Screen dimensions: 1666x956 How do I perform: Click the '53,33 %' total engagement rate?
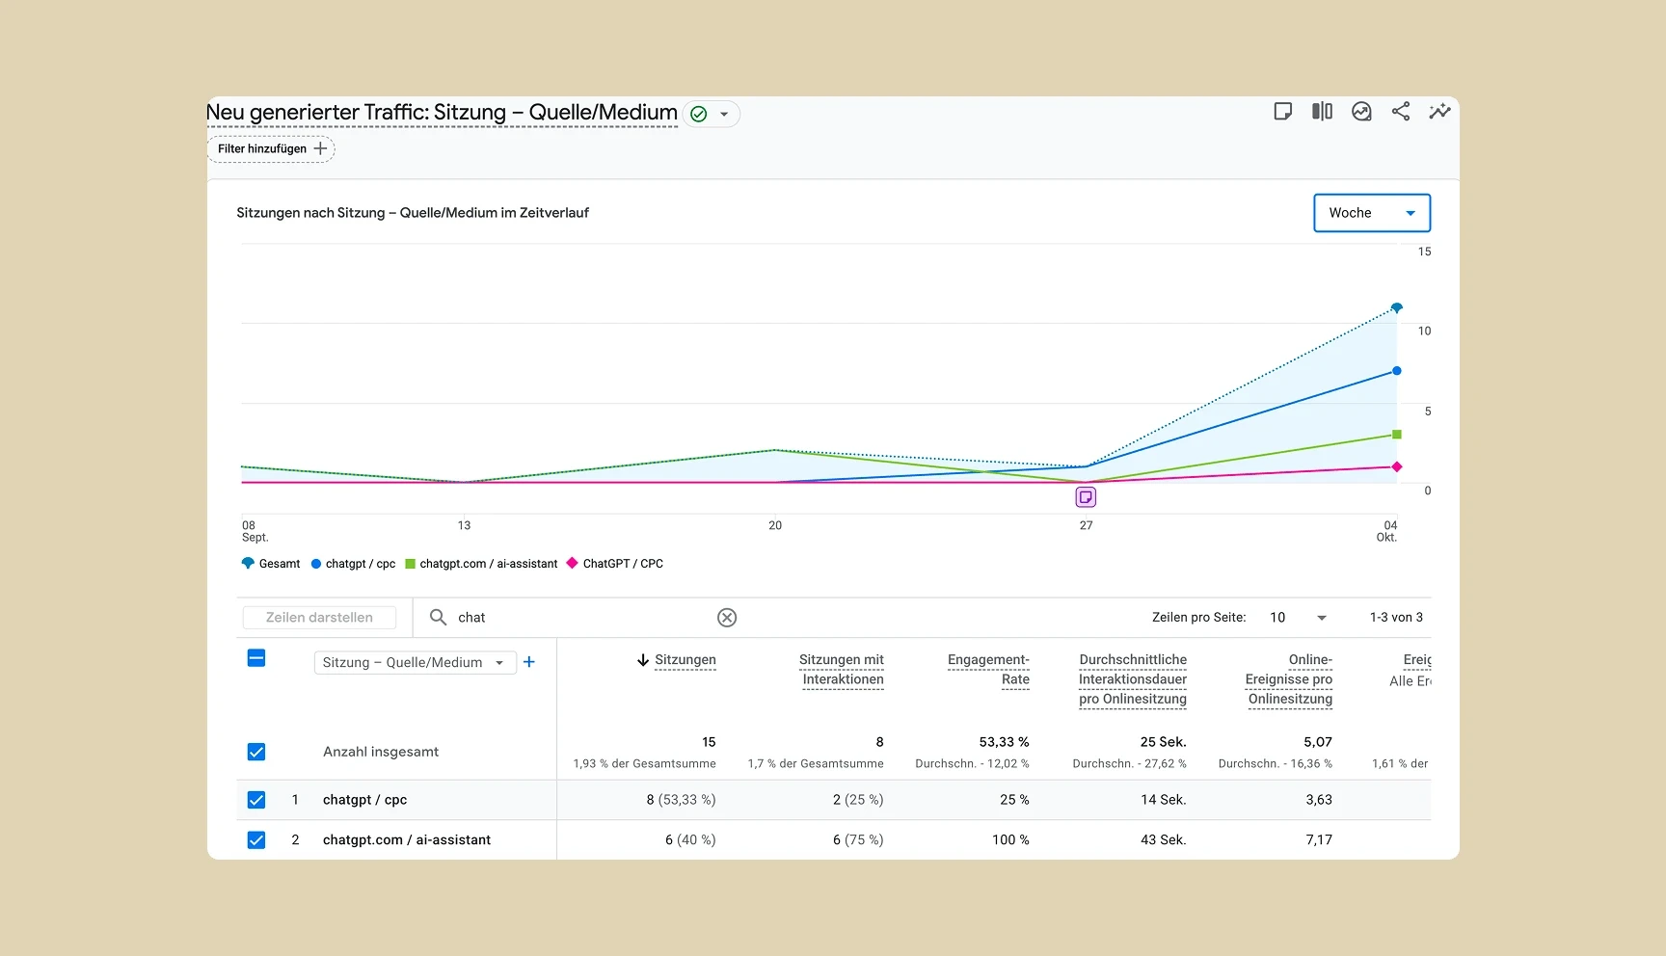pyautogui.click(x=1004, y=742)
